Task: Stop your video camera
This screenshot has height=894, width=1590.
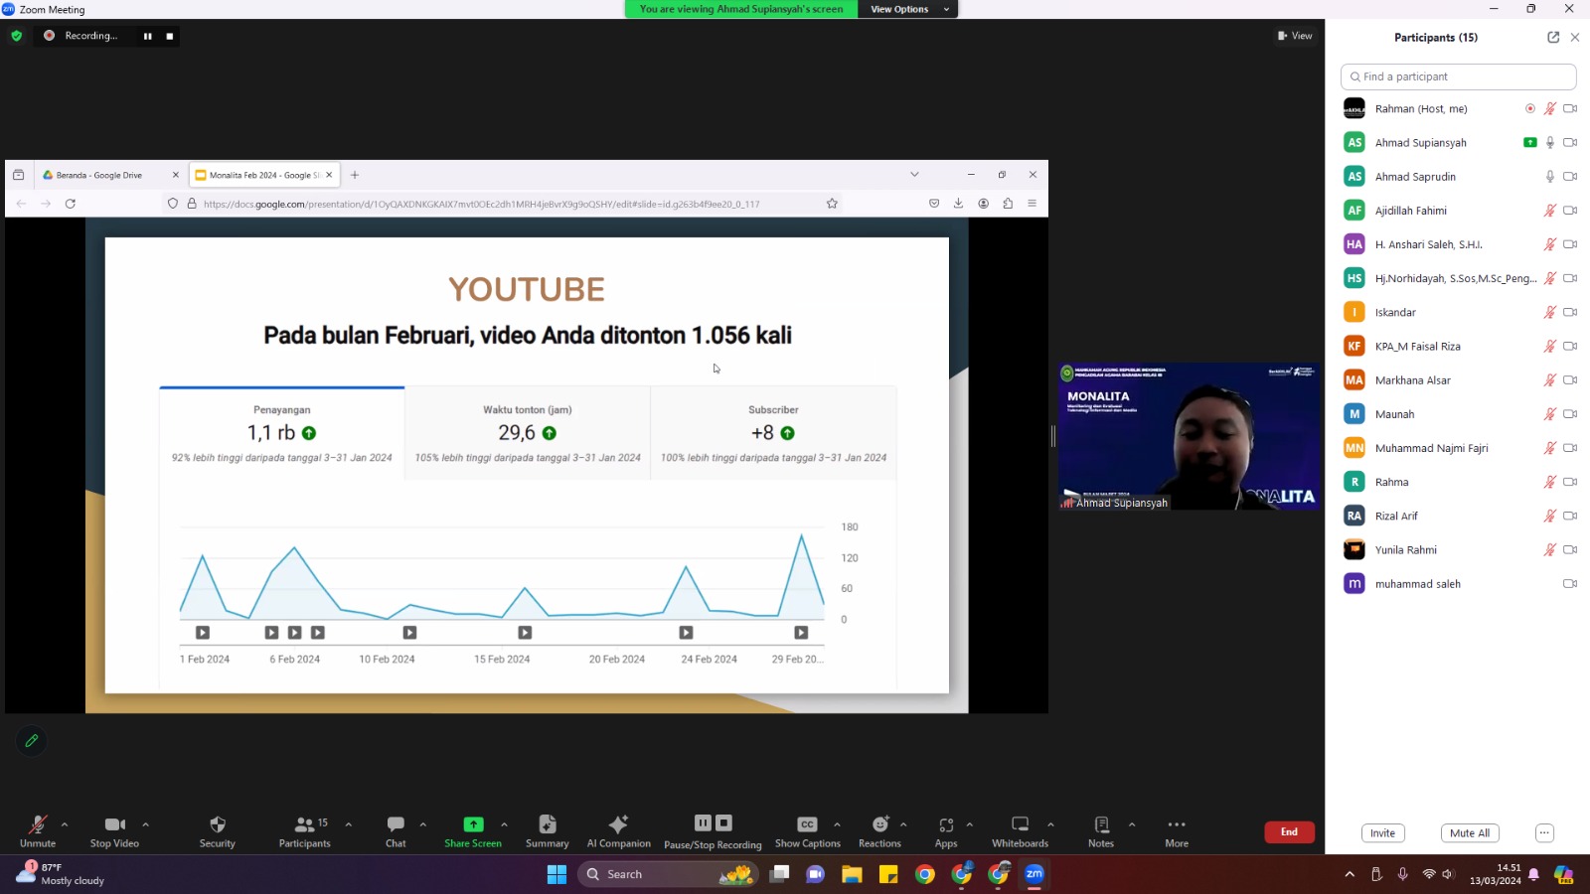Action: (114, 824)
